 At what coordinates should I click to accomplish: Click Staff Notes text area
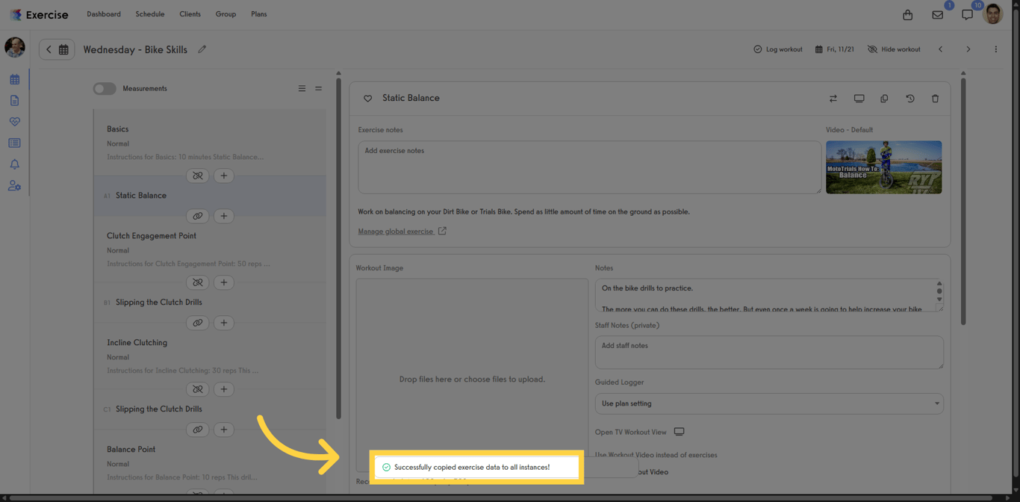click(769, 352)
